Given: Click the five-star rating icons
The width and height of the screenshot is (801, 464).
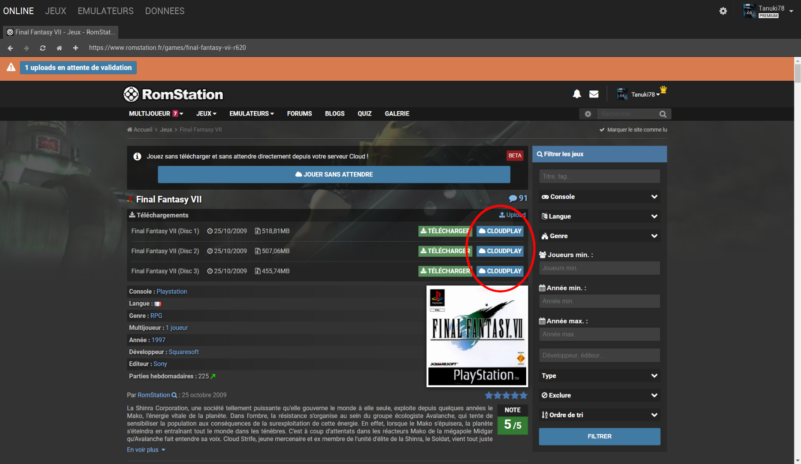Looking at the screenshot, I should pos(506,395).
